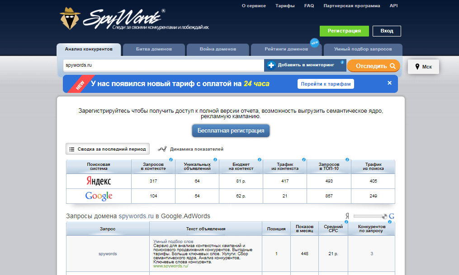Show Динамика показателей view
Image resolution: width=459 pixels, height=275 pixels.
190,149
